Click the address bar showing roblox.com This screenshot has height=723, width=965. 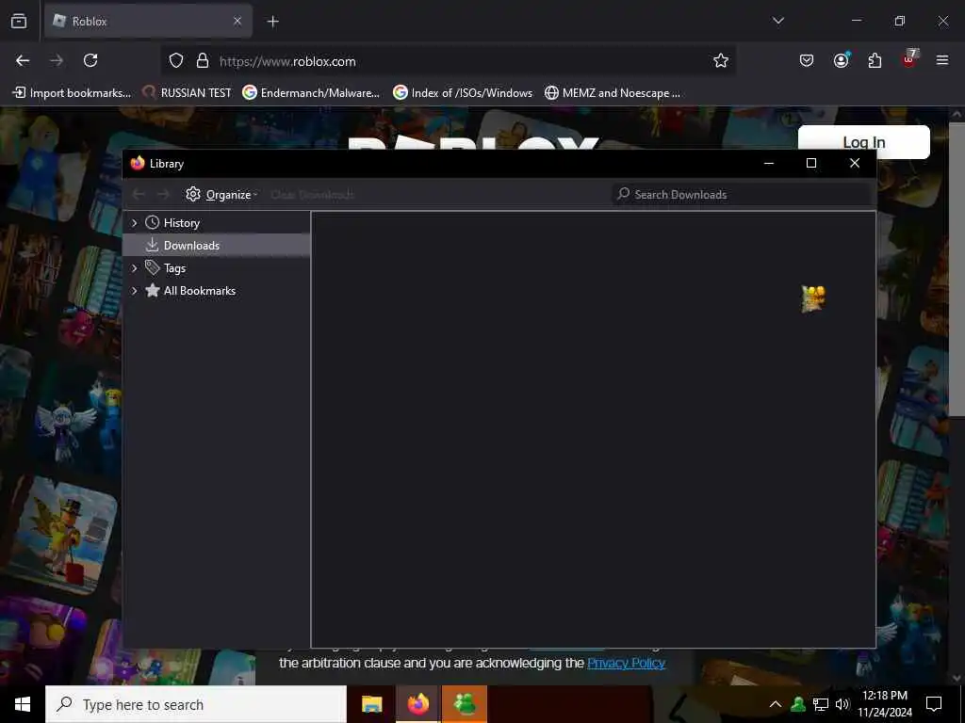click(449, 61)
